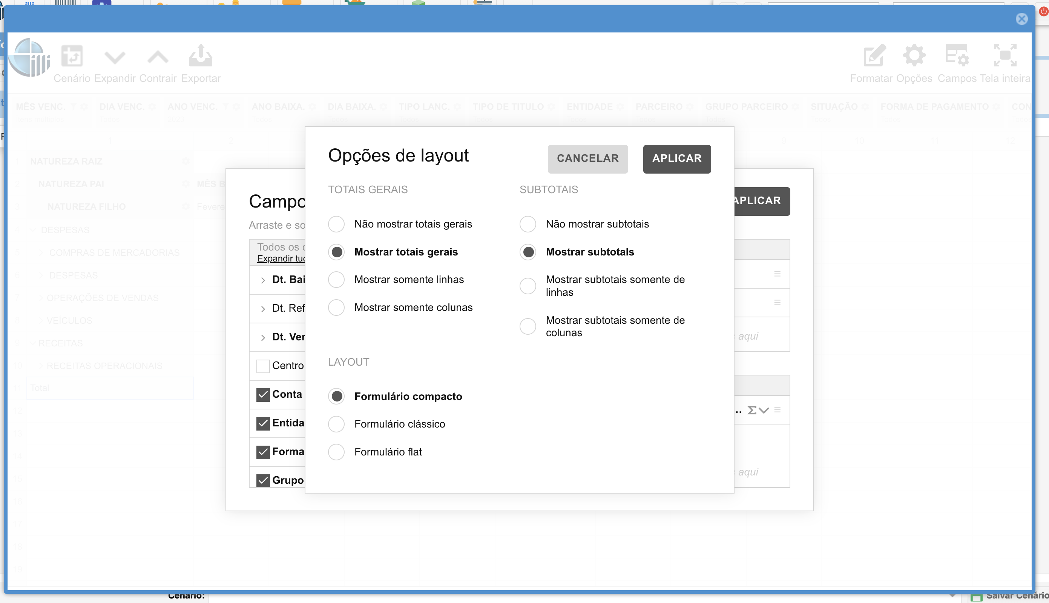Click the Contrair toolbar icon

coord(158,57)
